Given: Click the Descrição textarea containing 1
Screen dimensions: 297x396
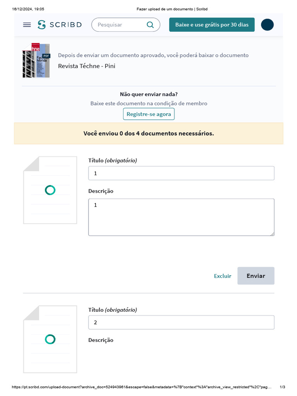Looking at the screenshot, I should (x=181, y=217).
